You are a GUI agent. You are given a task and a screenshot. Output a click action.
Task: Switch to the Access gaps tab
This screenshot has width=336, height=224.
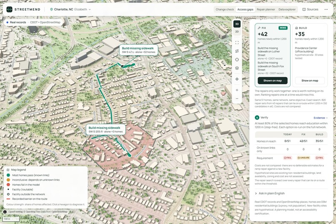pyautogui.click(x=245, y=10)
